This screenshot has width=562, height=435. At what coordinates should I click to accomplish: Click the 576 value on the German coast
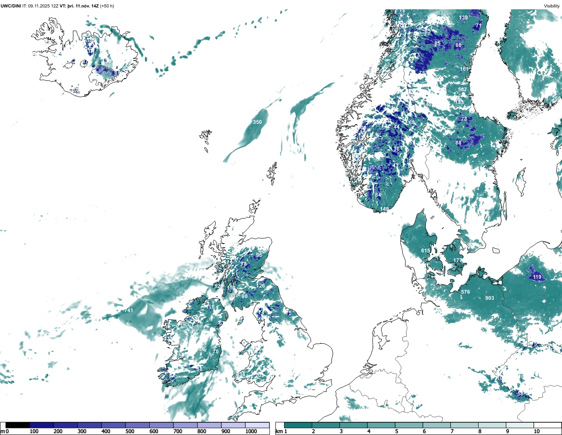[465, 292]
